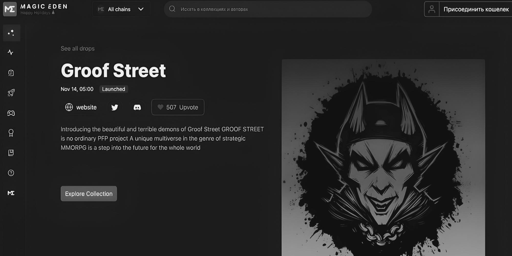Screen dimensions: 512x256
Task: Open help via the question mark icon
Action: [x=11, y=173]
